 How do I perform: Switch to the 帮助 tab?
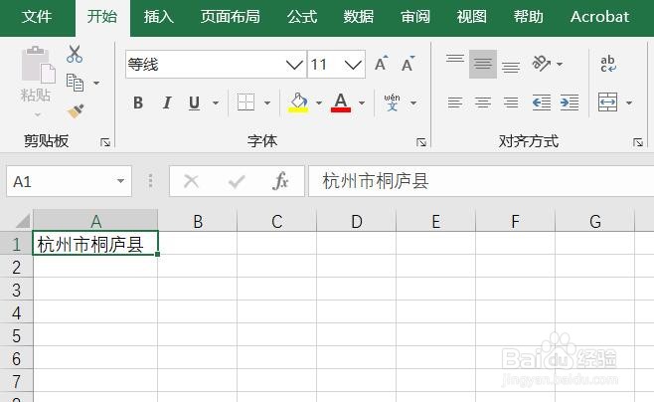pyautogui.click(x=528, y=17)
